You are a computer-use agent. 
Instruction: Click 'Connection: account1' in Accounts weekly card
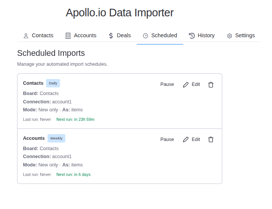click(x=47, y=157)
